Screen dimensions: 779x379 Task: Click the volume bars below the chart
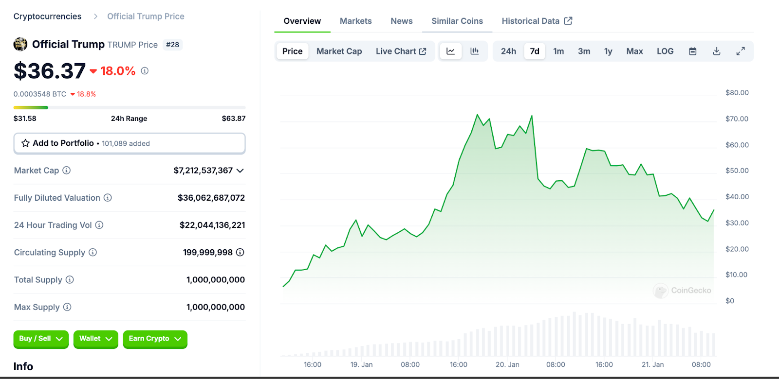[498, 335]
